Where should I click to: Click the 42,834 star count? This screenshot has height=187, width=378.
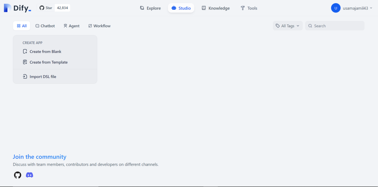(62, 8)
